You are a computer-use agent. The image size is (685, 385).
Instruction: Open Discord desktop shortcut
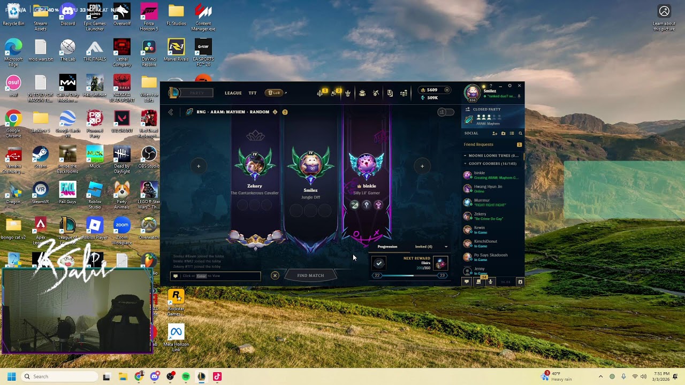pos(67,14)
